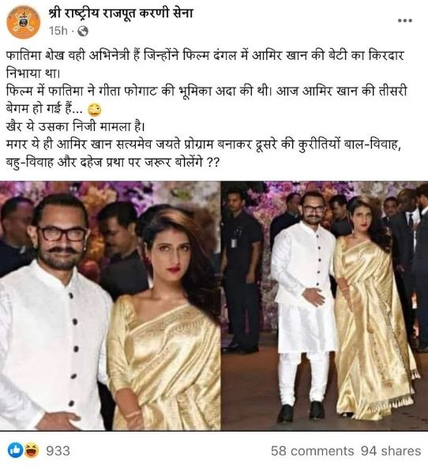Open the three-dot post options menu

(405, 21)
